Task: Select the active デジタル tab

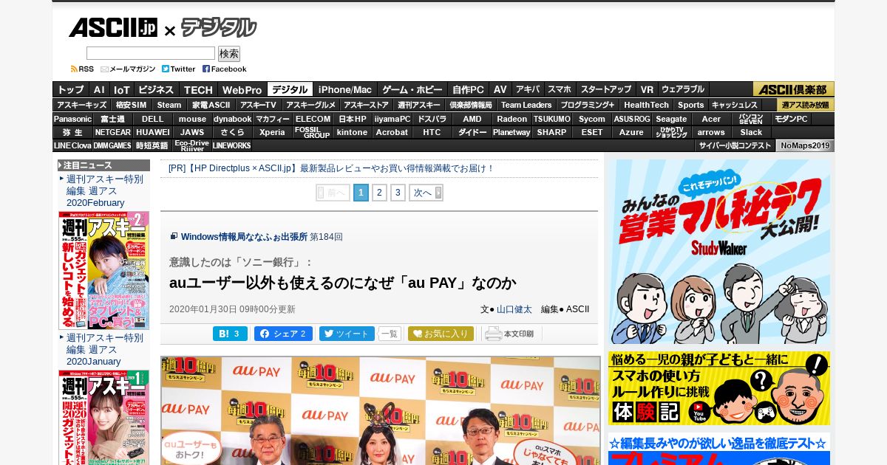Action: (290, 89)
